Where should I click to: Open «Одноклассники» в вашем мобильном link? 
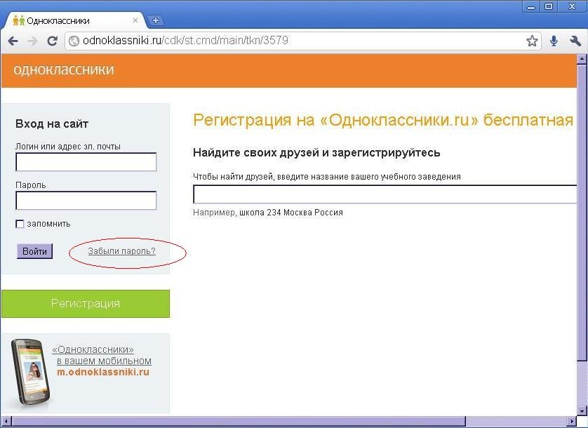[102, 355]
